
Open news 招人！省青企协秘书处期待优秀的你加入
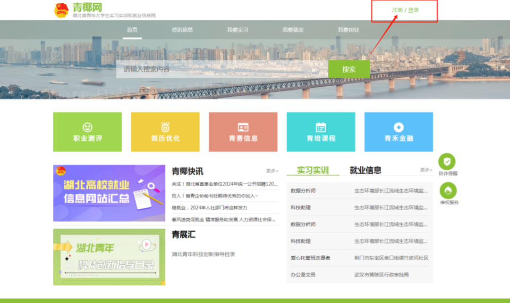point(215,196)
